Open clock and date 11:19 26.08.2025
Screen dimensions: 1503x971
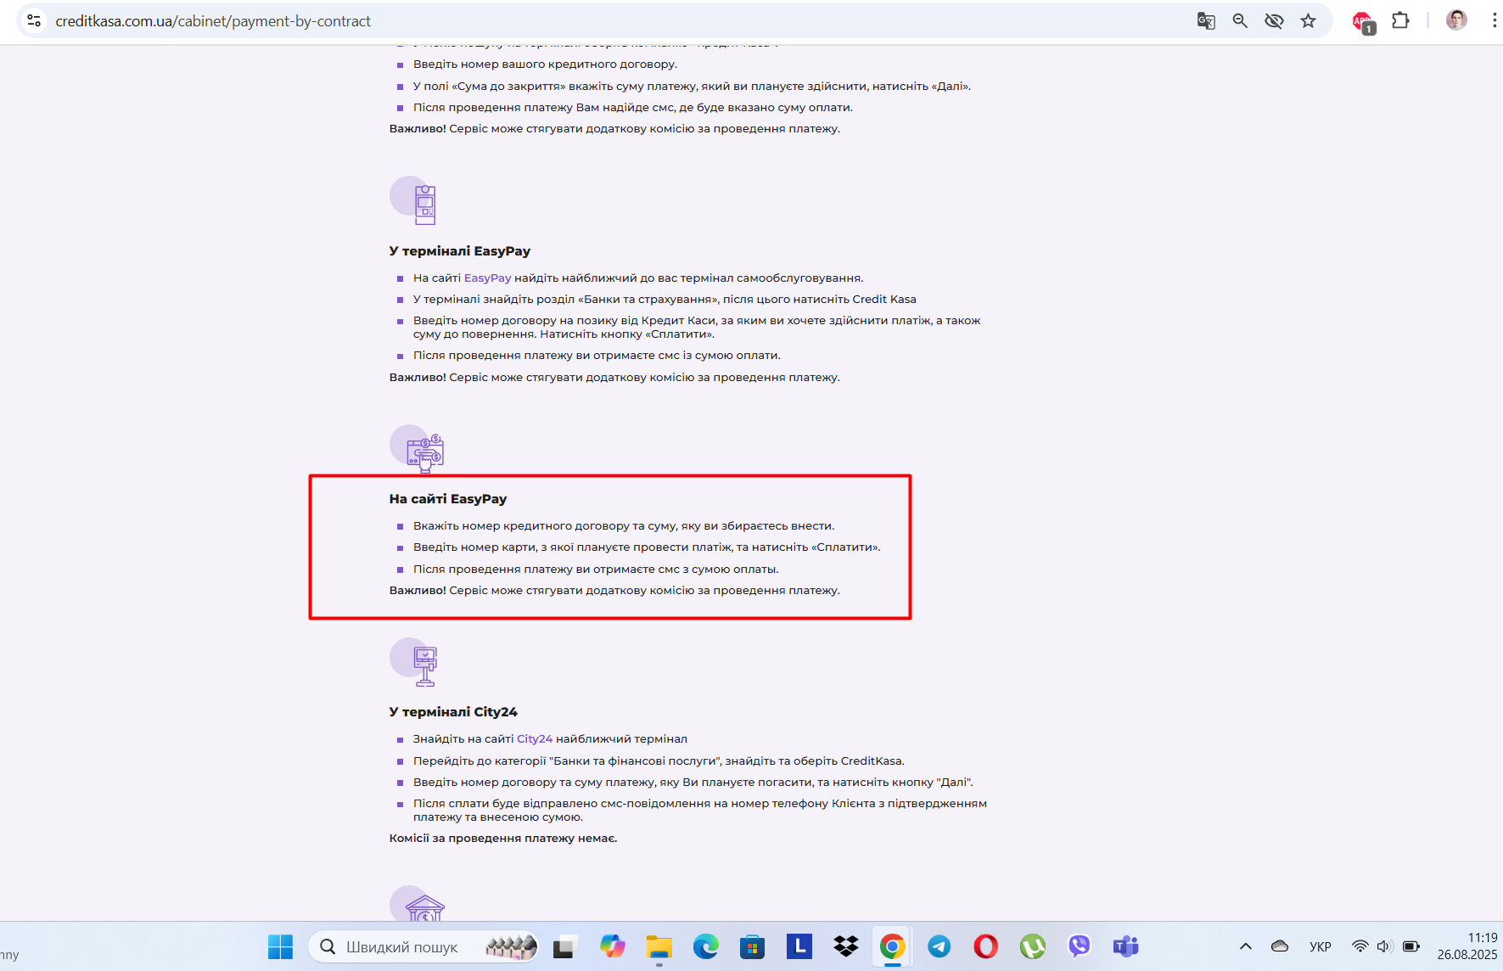(1467, 946)
